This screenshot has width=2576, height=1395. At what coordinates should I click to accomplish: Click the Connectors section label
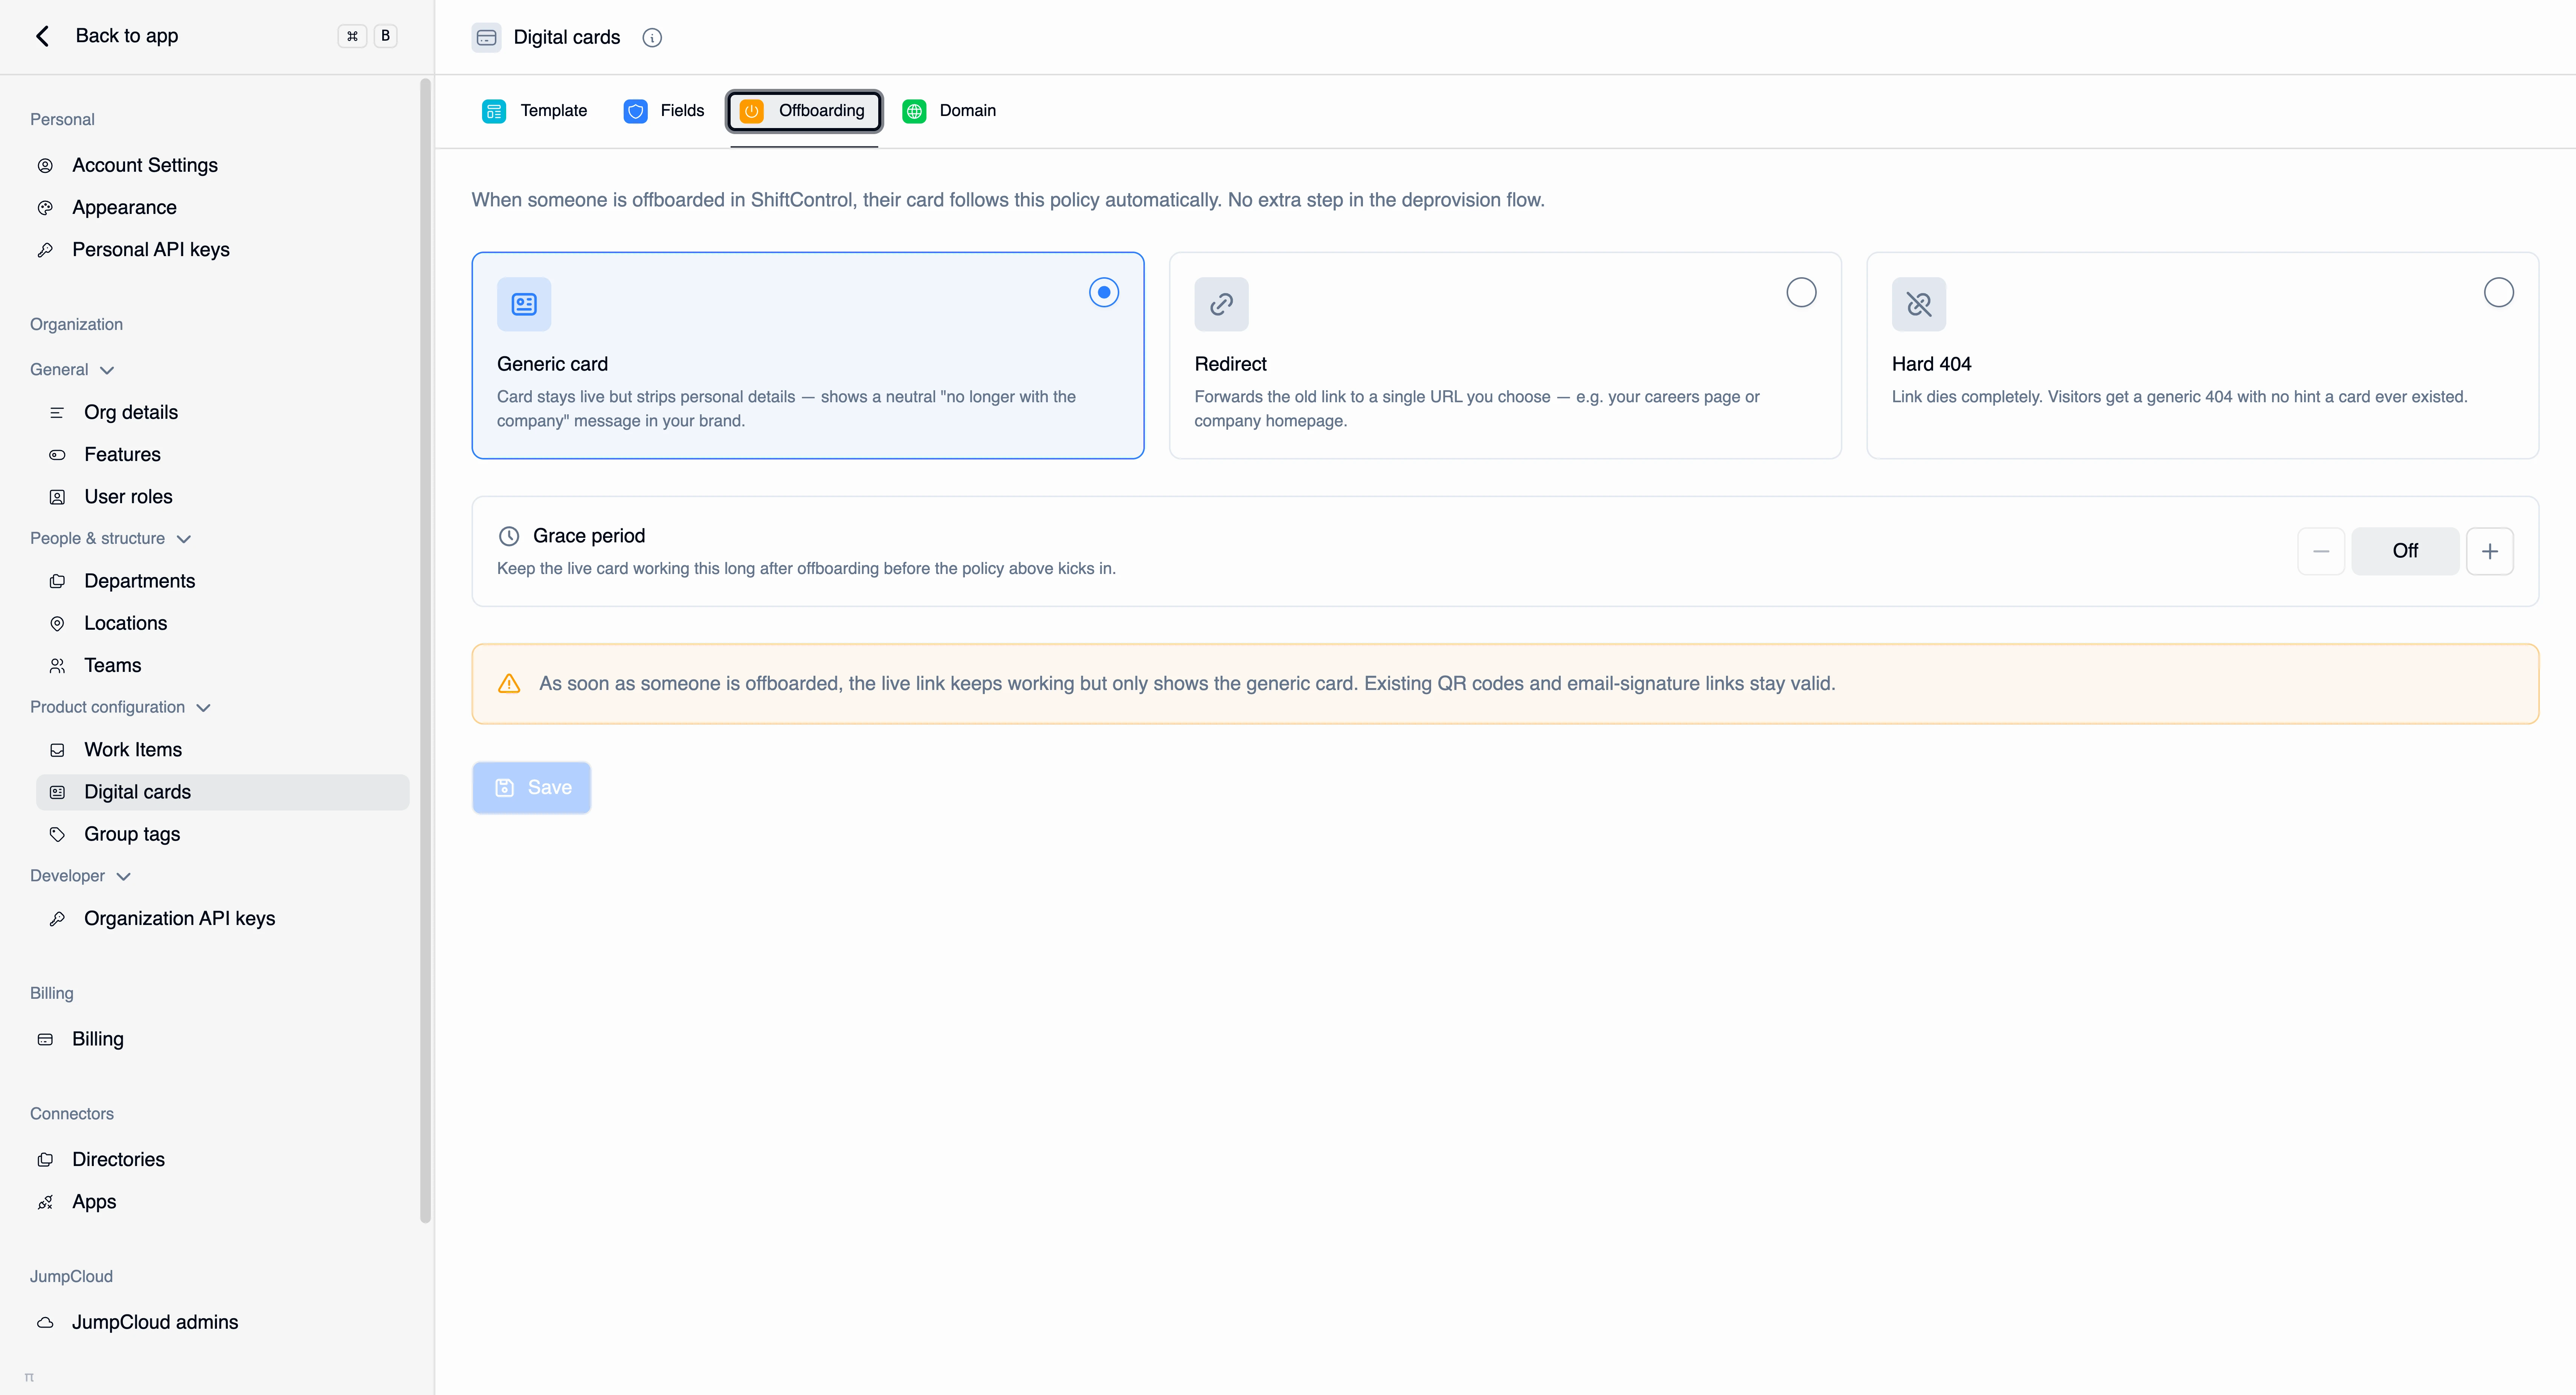click(72, 1114)
